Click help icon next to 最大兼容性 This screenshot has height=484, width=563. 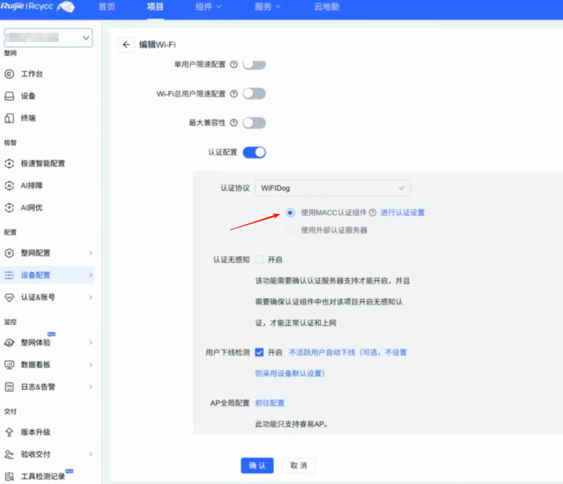click(234, 123)
